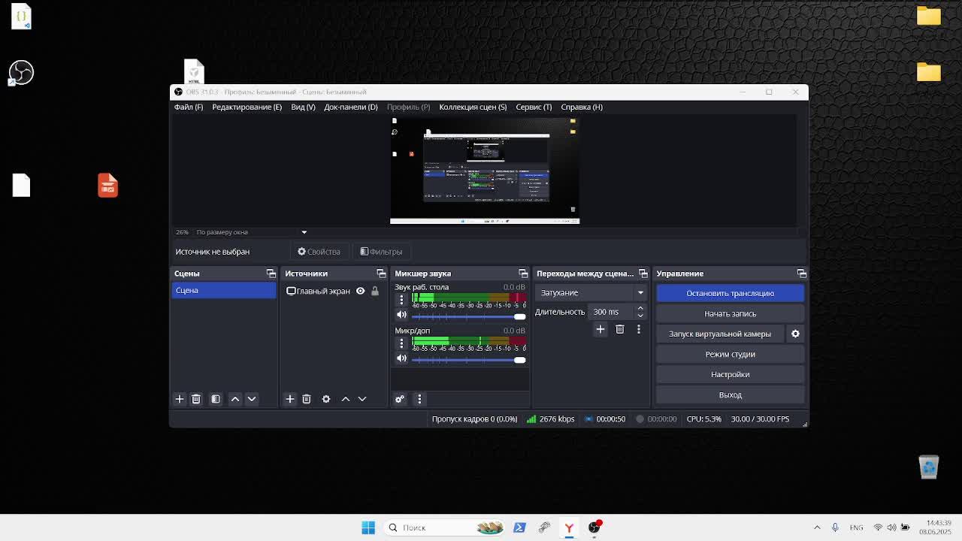Open the Вид (V) menu
The width and height of the screenshot is (962, 541).
pyautogui.click(x=303, y=107)
